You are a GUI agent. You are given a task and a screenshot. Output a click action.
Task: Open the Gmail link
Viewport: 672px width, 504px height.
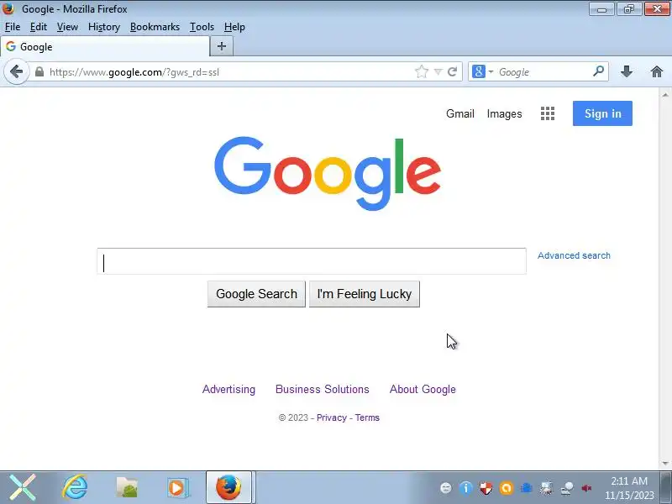pyautogui.click(x=459, y=113)
